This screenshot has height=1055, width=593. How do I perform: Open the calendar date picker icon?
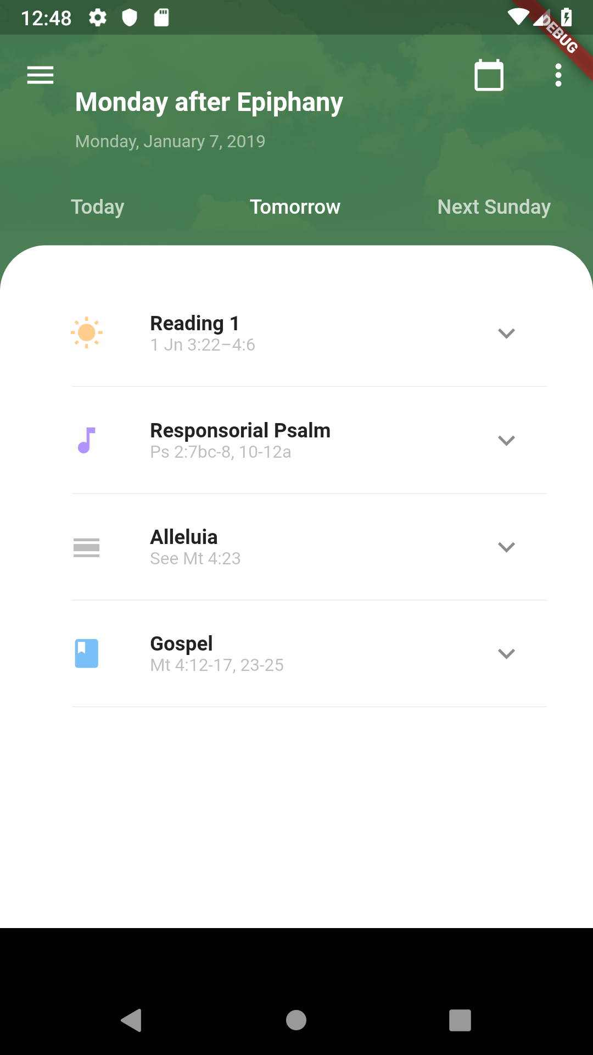pyautogui.click(x=489, y=75)
